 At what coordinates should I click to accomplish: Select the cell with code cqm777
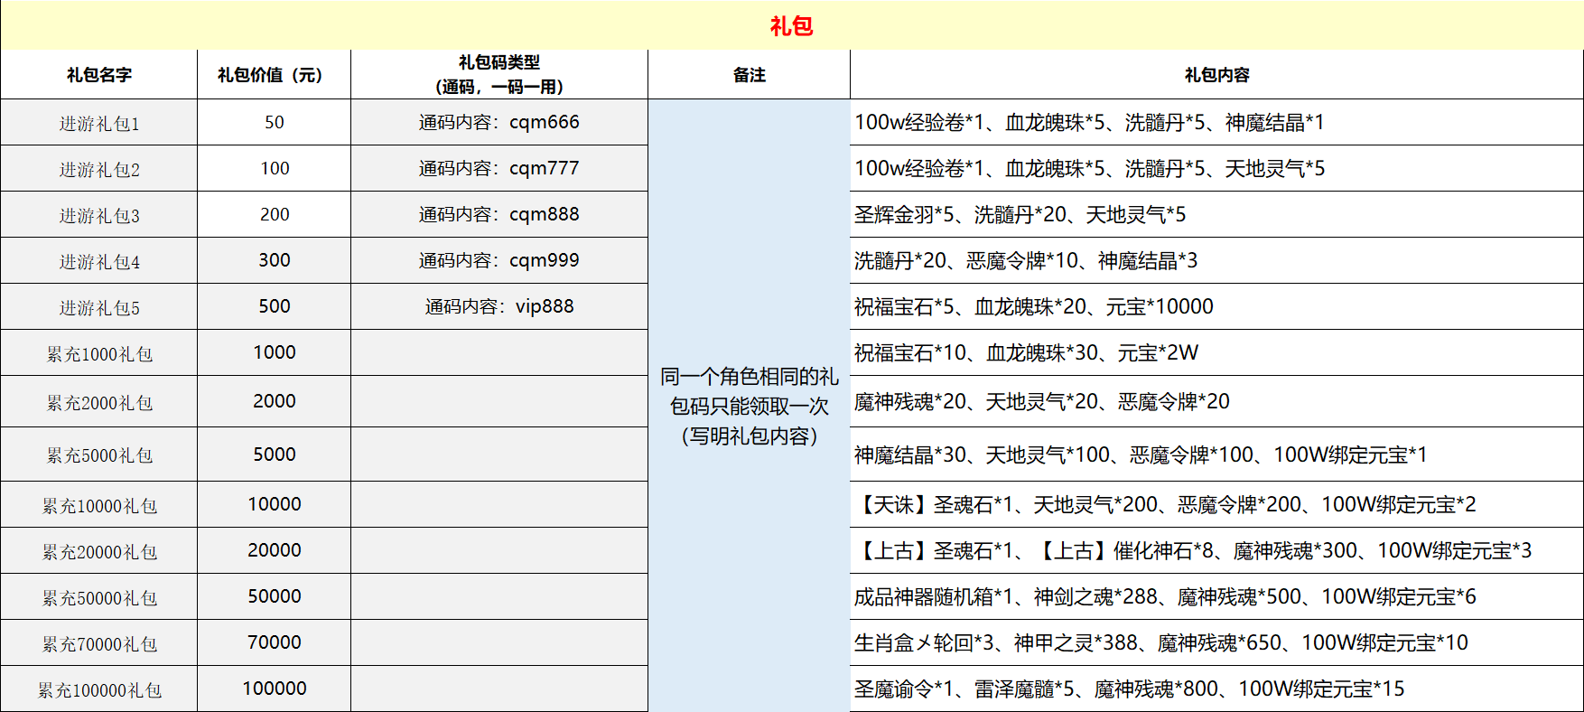pyautogui.click(x=498, y=169)
